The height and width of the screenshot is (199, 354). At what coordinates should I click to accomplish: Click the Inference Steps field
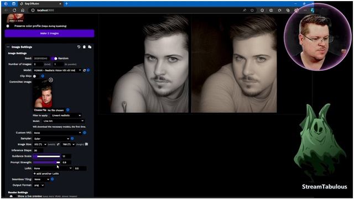click(x=38, y=150)
